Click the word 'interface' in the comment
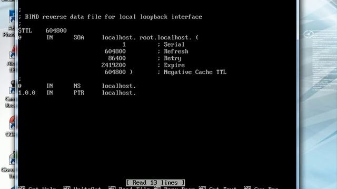 pyautogui.click(x=187, y=17)
